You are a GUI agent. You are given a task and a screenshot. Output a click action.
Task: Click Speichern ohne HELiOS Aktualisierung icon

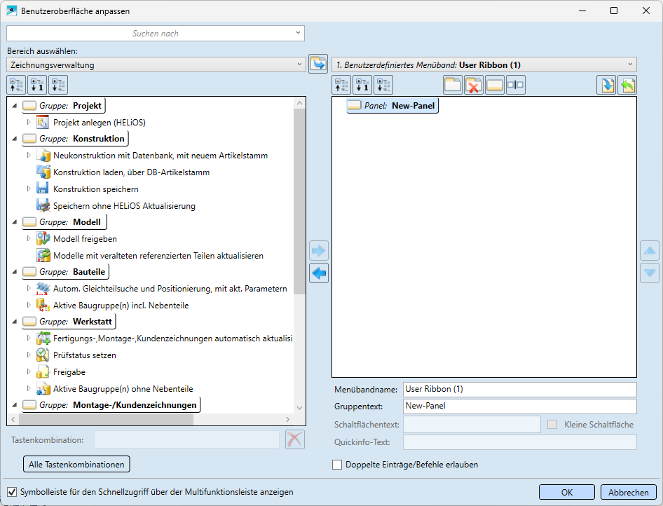[x=43, y=205]
